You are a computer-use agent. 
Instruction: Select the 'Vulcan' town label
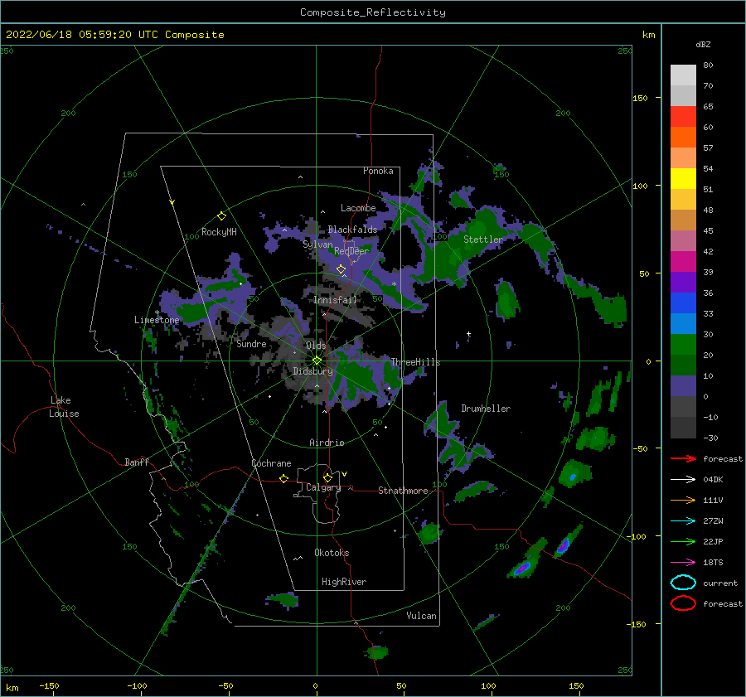421,616
